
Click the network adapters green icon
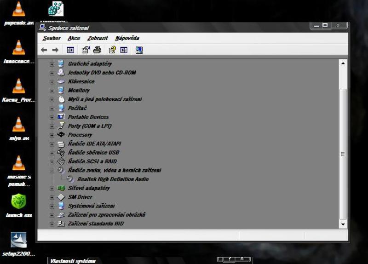(61, 188)
